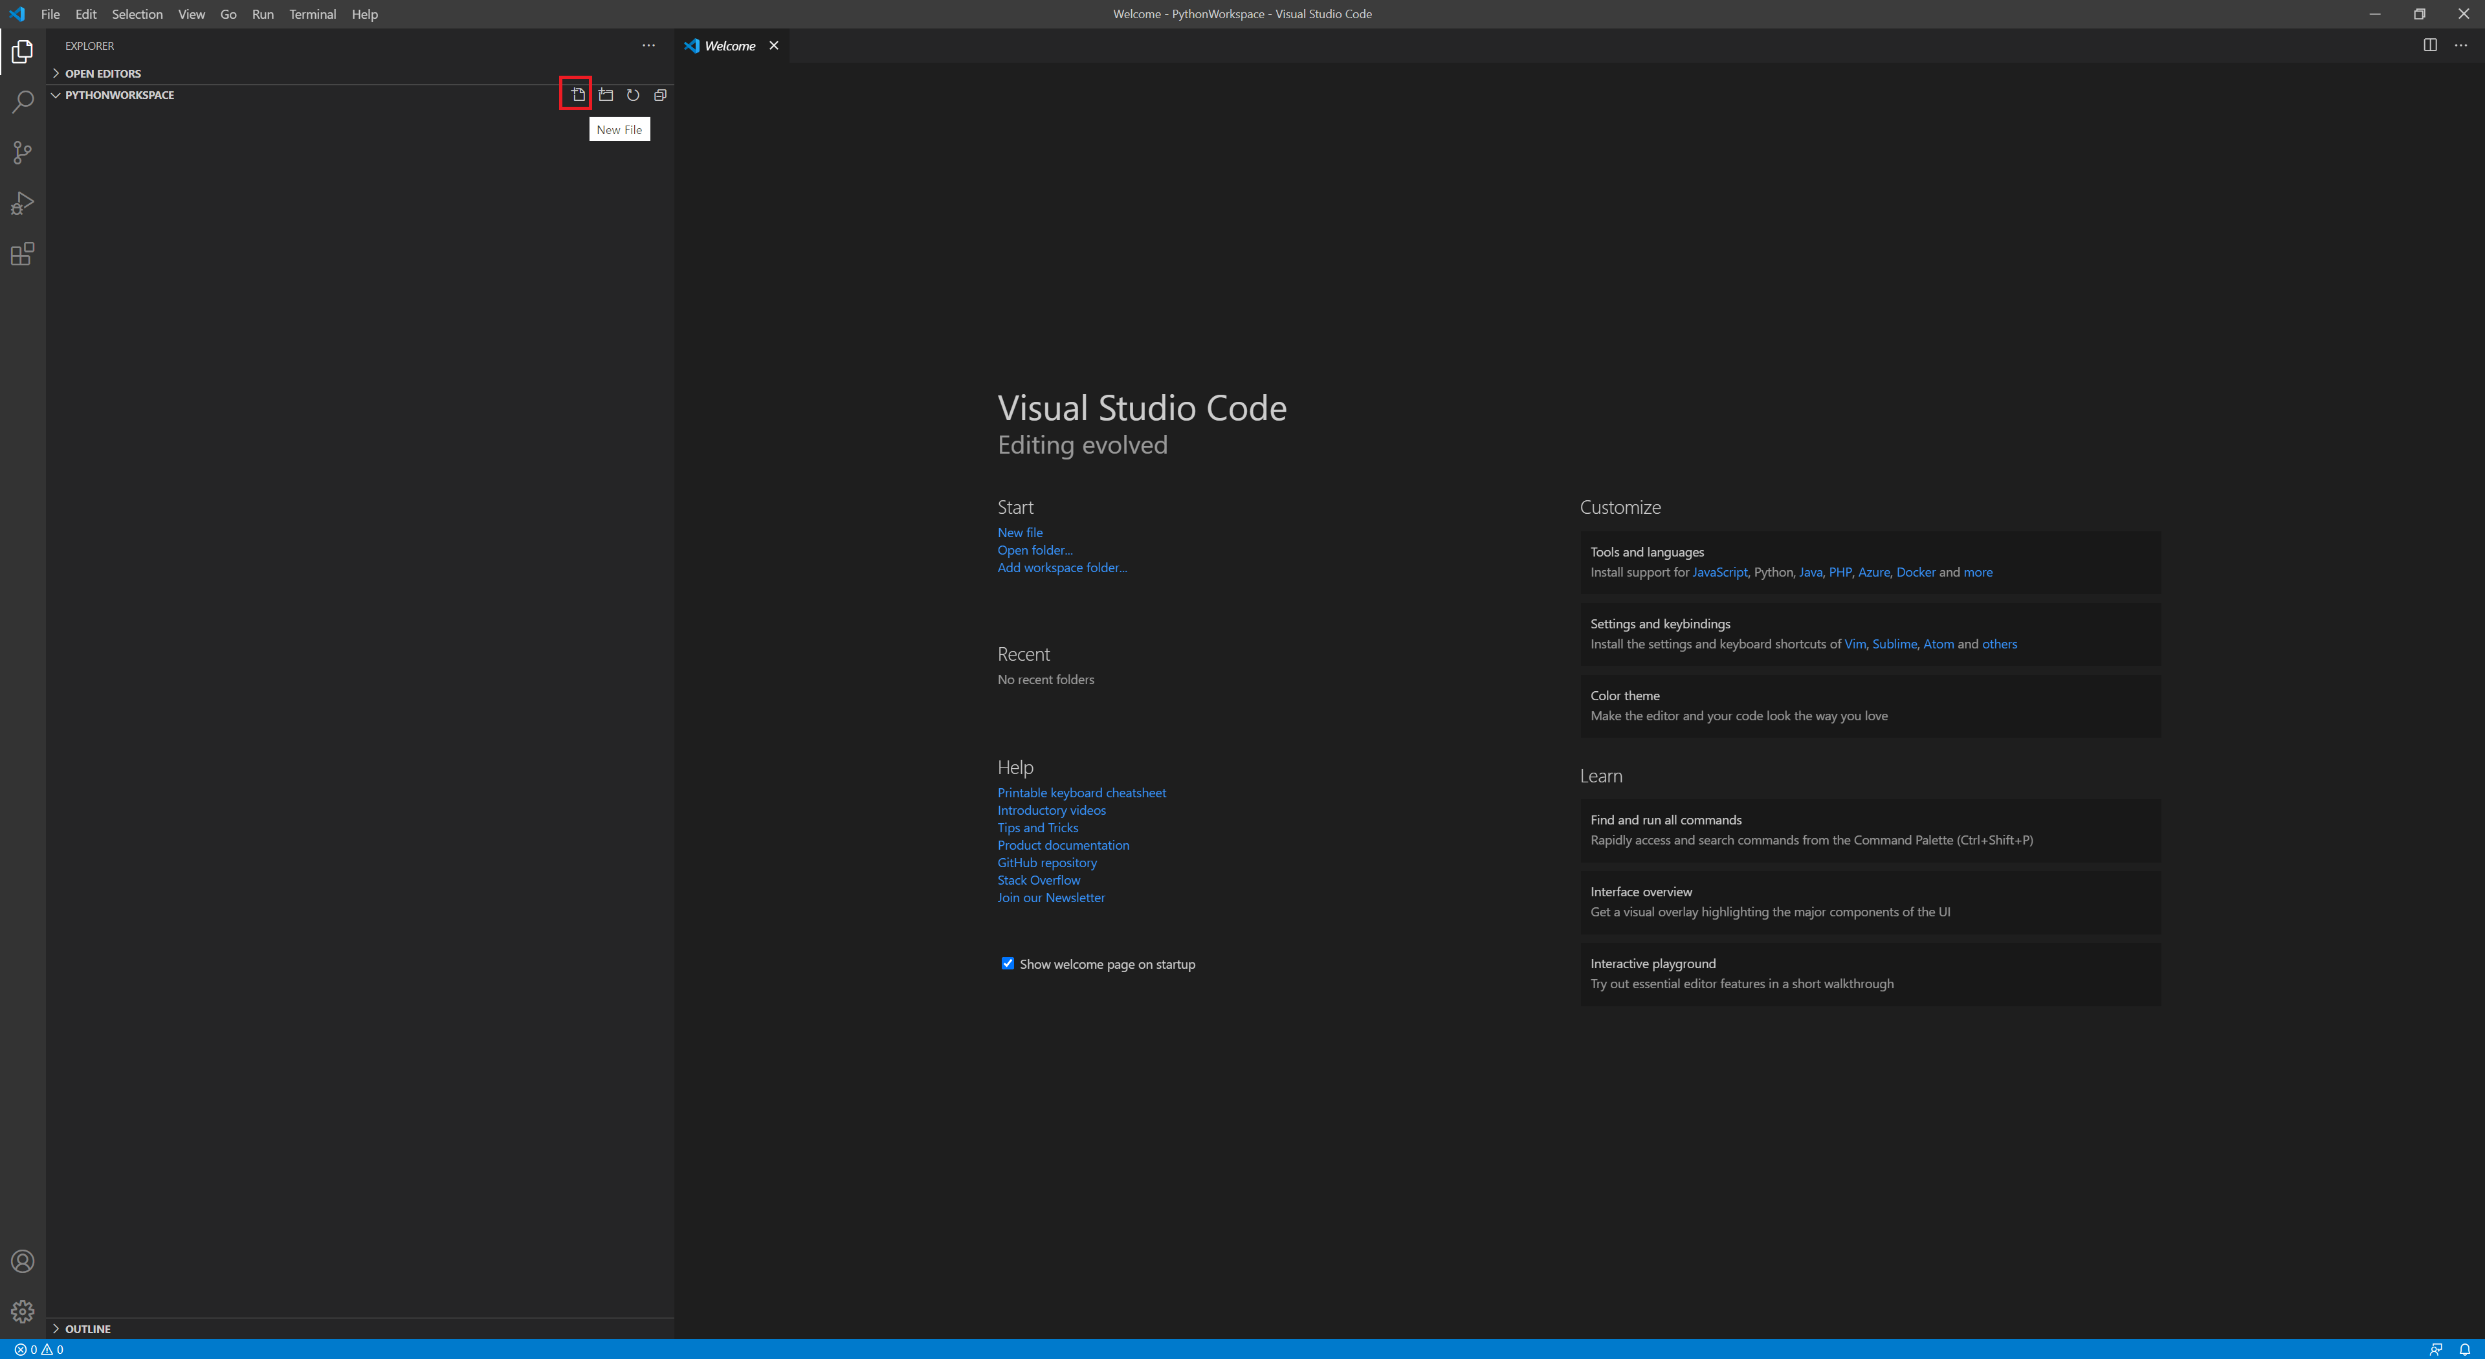Image resolution: width=2485 pixels, height=1359 pixels.
Task: Close the Welcome tab
Action: coord(774,45)
